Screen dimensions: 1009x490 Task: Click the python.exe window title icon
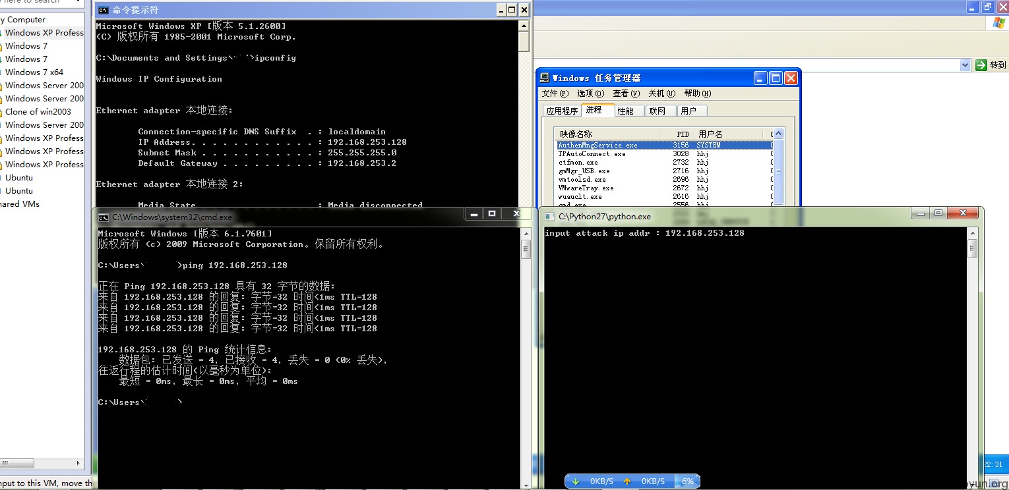549,216
